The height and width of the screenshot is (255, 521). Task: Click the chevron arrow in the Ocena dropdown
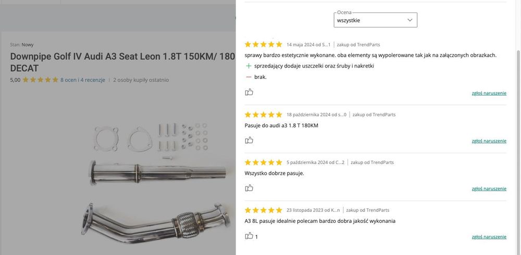(410, 20)
